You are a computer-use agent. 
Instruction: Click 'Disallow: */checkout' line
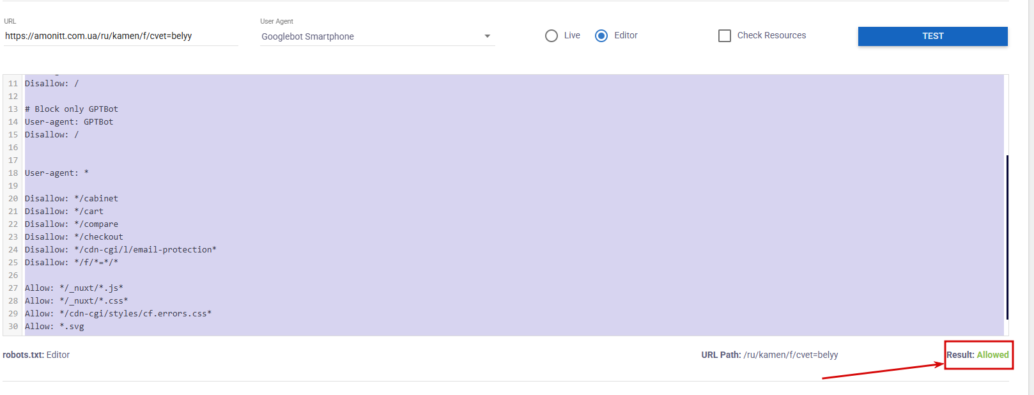click(74, 236)
